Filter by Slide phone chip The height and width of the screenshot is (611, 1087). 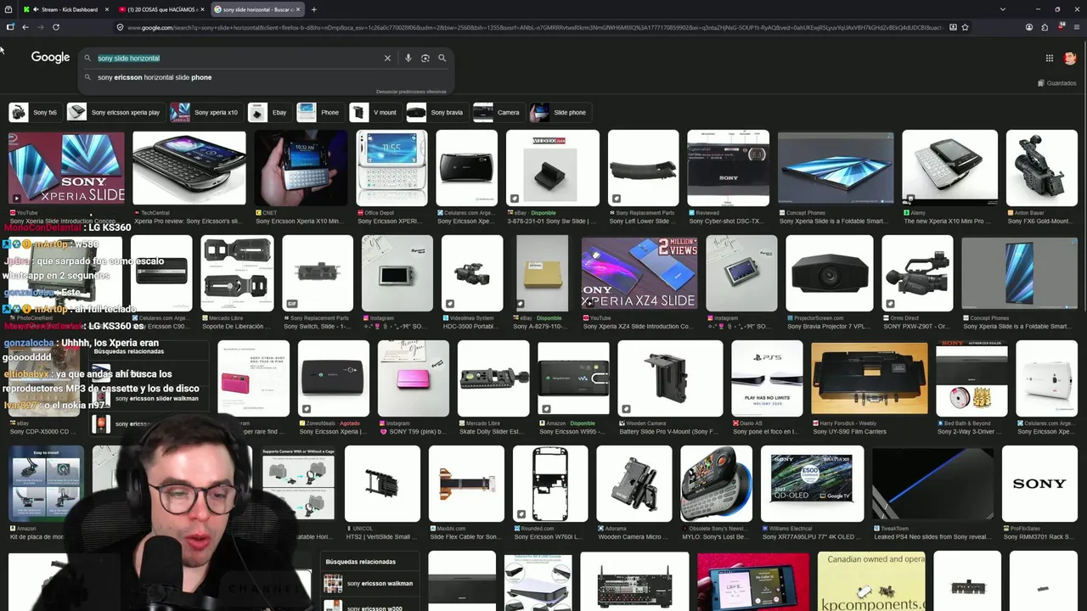pos(560,112)
